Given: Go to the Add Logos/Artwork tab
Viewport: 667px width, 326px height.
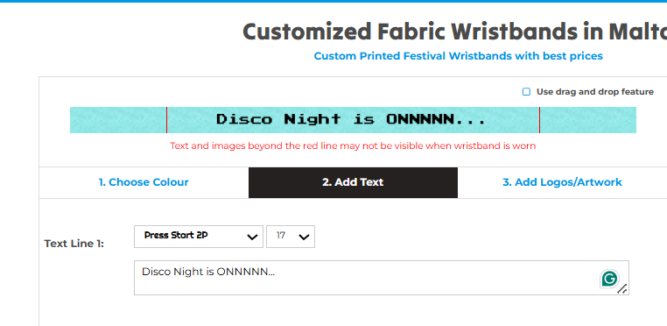Looking at the screenshot, I should pos(562,182).
